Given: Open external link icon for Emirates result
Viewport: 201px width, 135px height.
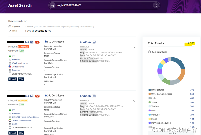Looking at the screenshot, I should pyautogui.click(x=32, y=96).
